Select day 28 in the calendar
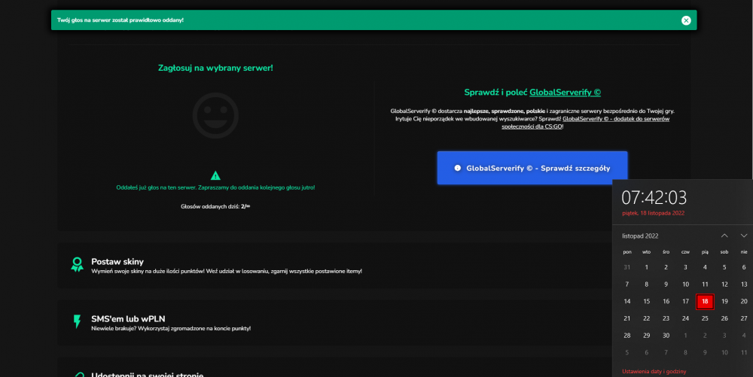Image resolution: width=753 pixels, height=377 pixels. [627, 336]
